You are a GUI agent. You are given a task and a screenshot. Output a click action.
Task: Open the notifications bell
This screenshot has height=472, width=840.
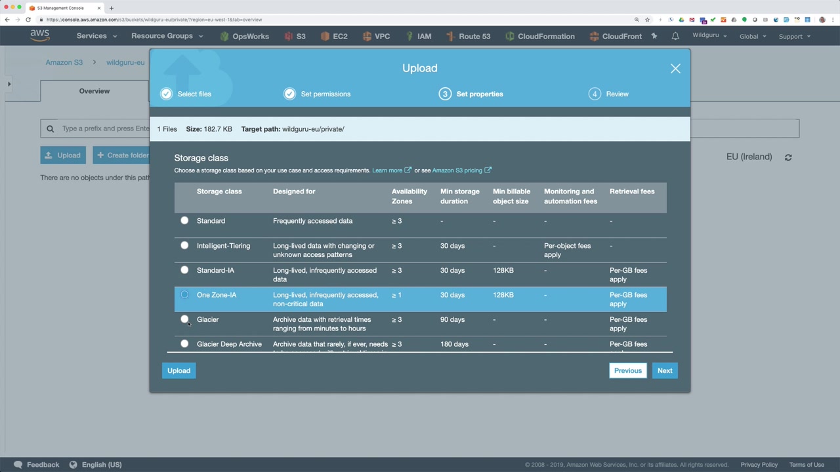click(675, 36)
